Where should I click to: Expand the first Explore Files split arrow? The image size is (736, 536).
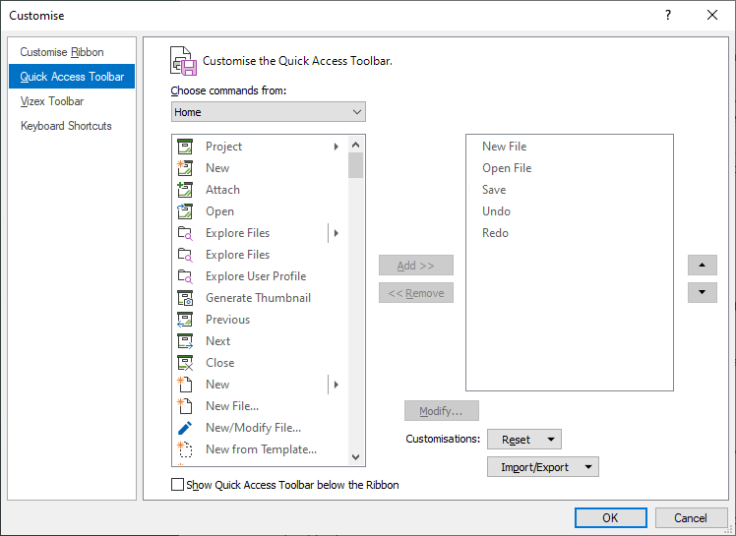[x=337, y=233]
